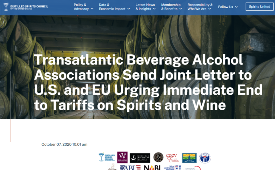This screenshot has height=170, width=275.
Task: Open the American Distilled Spirits Association logo
Action: 140,158
